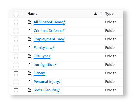The height and width of the screenshot is (105, 134).
Task: Click the folder icon next to Immigration
Action: (29, 65)
